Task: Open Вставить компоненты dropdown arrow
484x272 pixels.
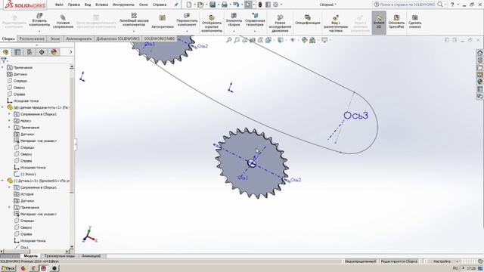Action: coord(39,31)
